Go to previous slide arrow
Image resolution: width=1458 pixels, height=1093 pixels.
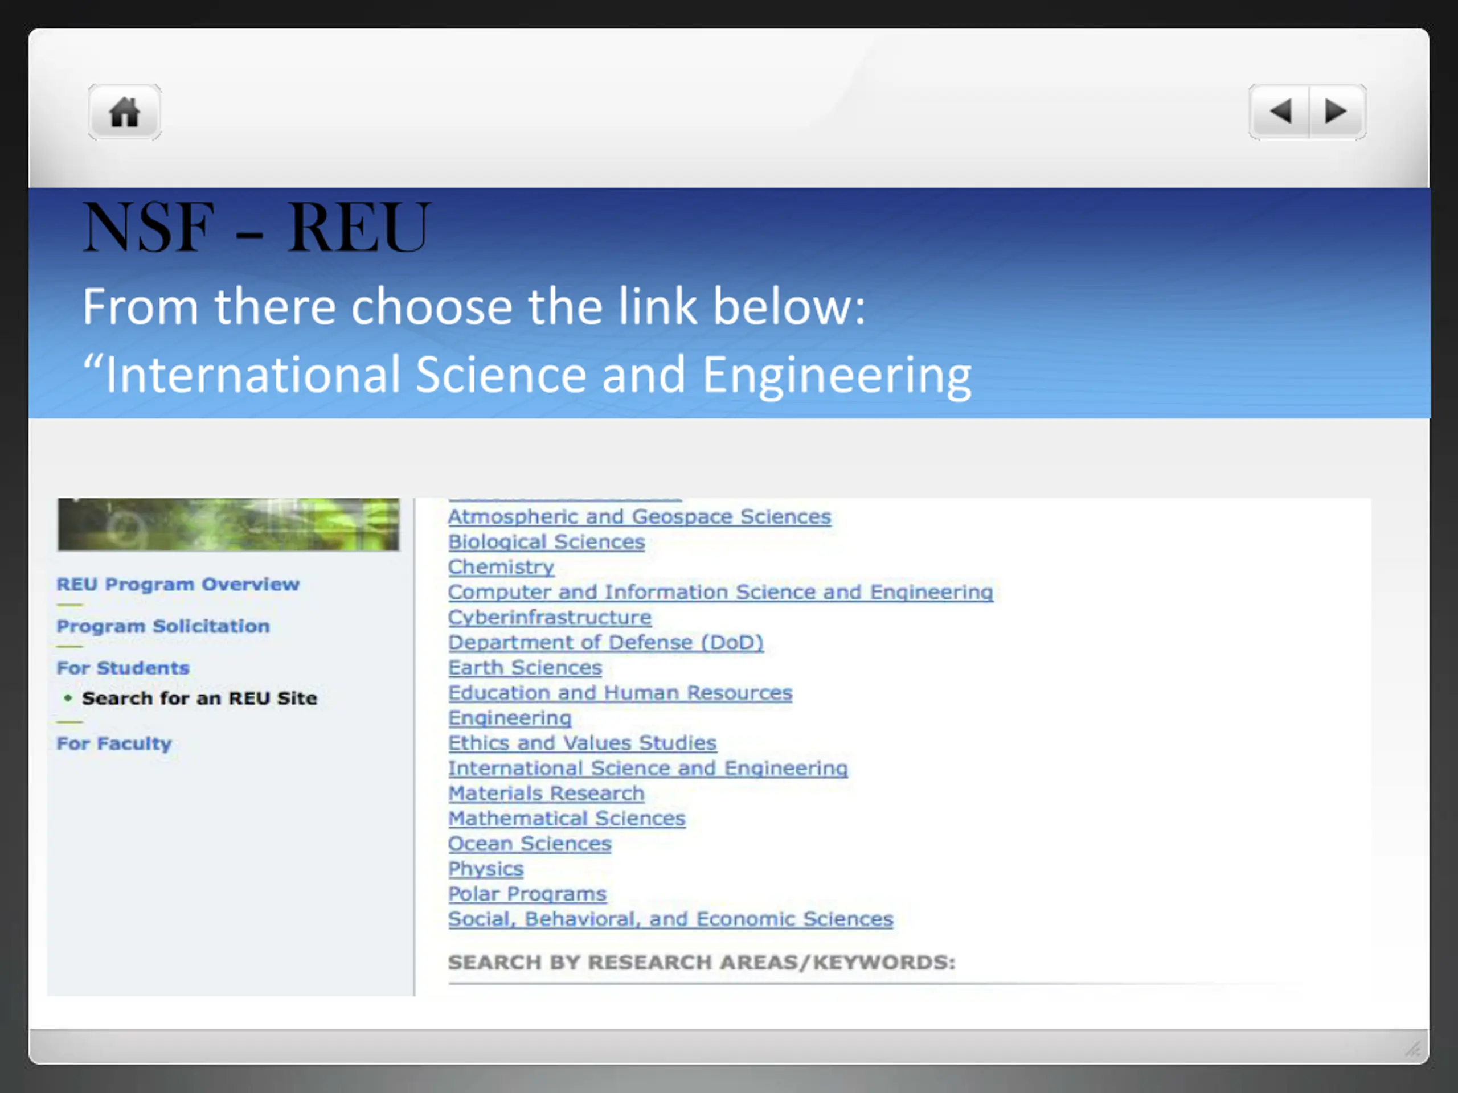[x=1279, y=112]
